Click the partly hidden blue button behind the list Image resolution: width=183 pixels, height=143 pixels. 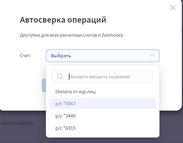point(44,85)
